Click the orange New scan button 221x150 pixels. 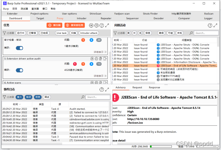54,25
